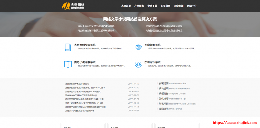Viewport: 260px width, 128px height.
Task: Open the 杰奇首页 menu item
Action: click(x=126, y=6)
